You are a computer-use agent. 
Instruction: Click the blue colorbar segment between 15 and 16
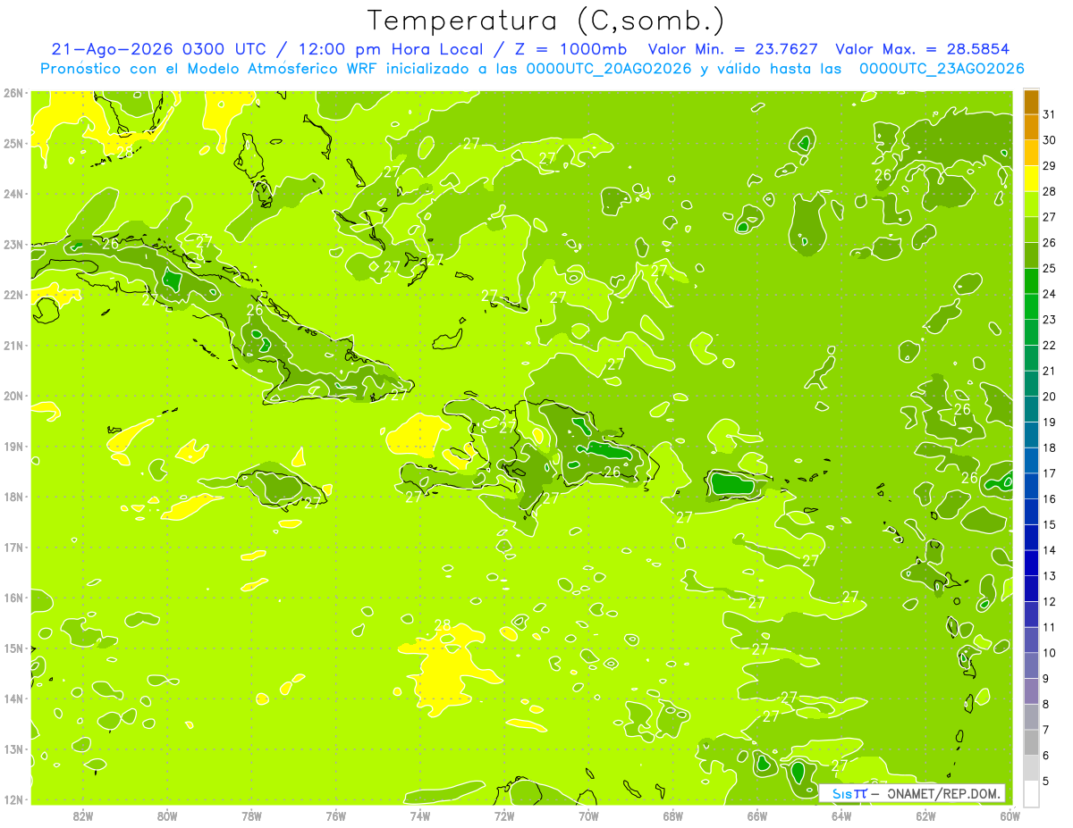pos(1031,512)
